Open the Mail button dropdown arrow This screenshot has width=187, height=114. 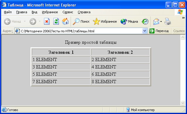tap(161, 21)
